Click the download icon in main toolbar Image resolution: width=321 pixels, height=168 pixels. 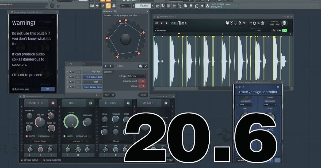(208, 6)
